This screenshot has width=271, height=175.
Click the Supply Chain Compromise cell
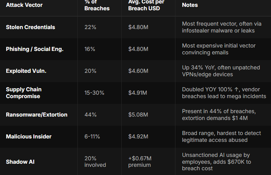tap(24, 93)
